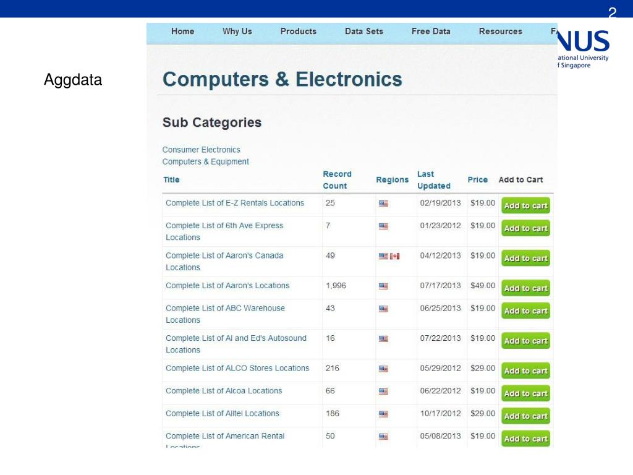Screen dimensions: 633x475
Task: Select record count value 1,996
Action: point(336,286)
